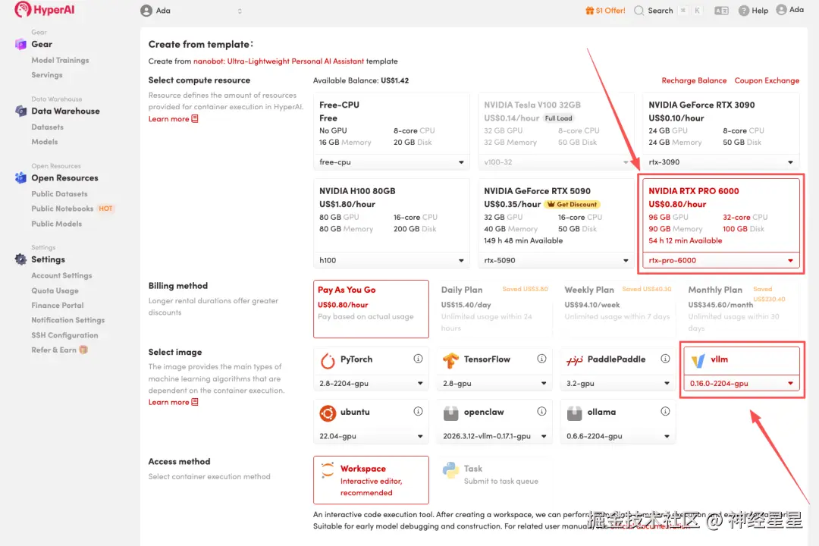Open the Ada workspace switcher arrows

240,11
